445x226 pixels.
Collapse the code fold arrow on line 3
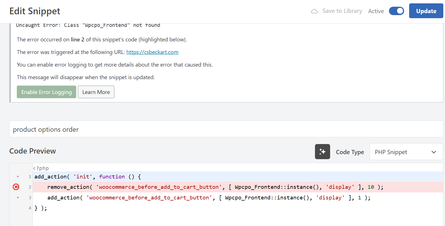click(x=18, y=198)
